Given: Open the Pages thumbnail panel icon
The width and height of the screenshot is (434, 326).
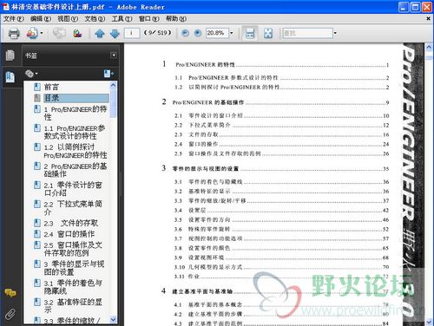Looking at the screenshot, I should click(10, 55).
